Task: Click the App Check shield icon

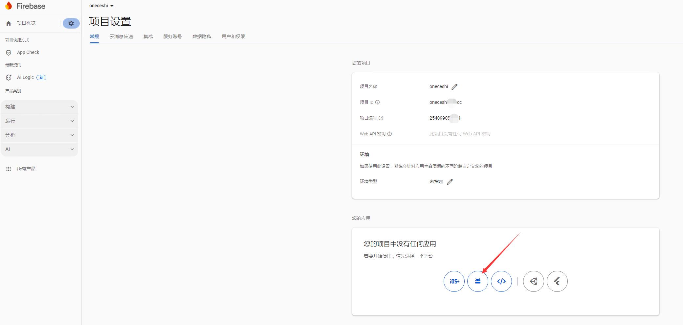Action: point(9,53)
